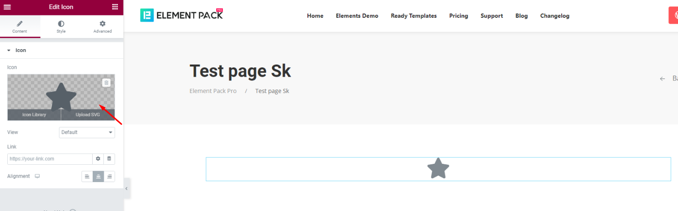Align the icon to the right
Image resolution: width=678 pixels, height=211 pixels.
pos(110,177)
